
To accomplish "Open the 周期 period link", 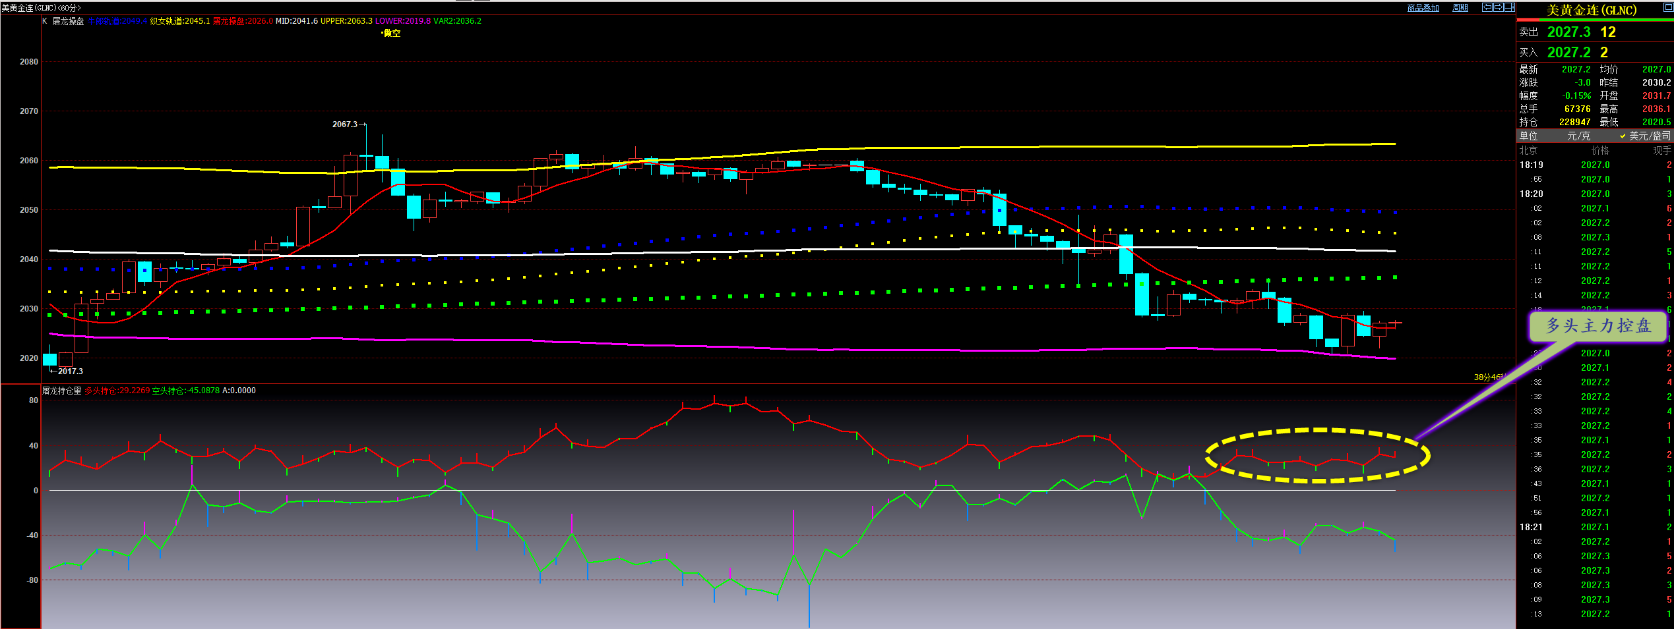I will [1460, 8].
